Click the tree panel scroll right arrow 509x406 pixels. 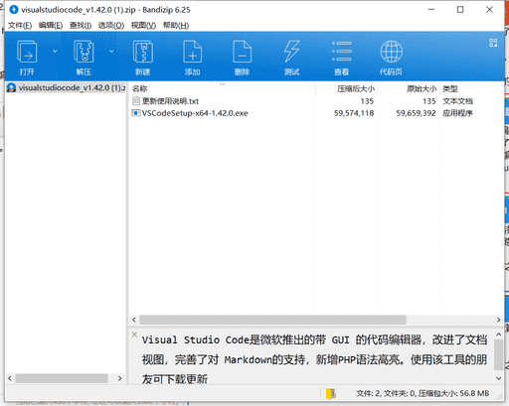coord(120,378)
